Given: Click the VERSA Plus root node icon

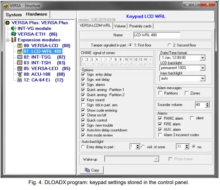Looking at the screenshot, I should coord(8,23).
